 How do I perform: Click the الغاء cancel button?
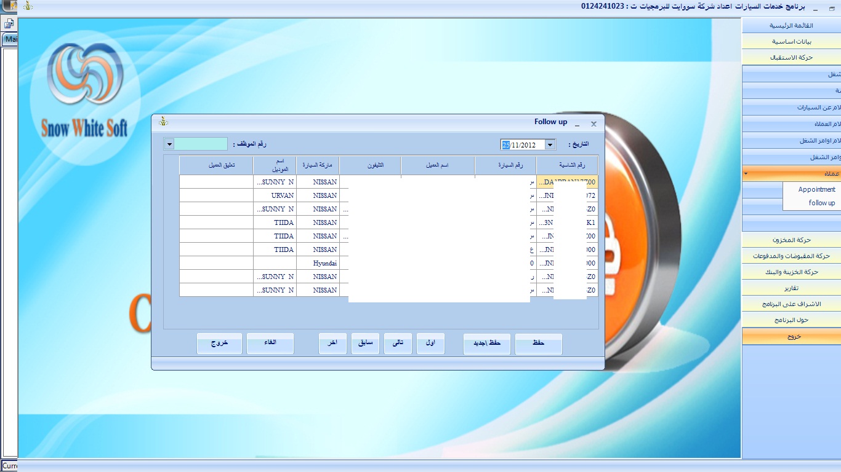pos(270,344)
